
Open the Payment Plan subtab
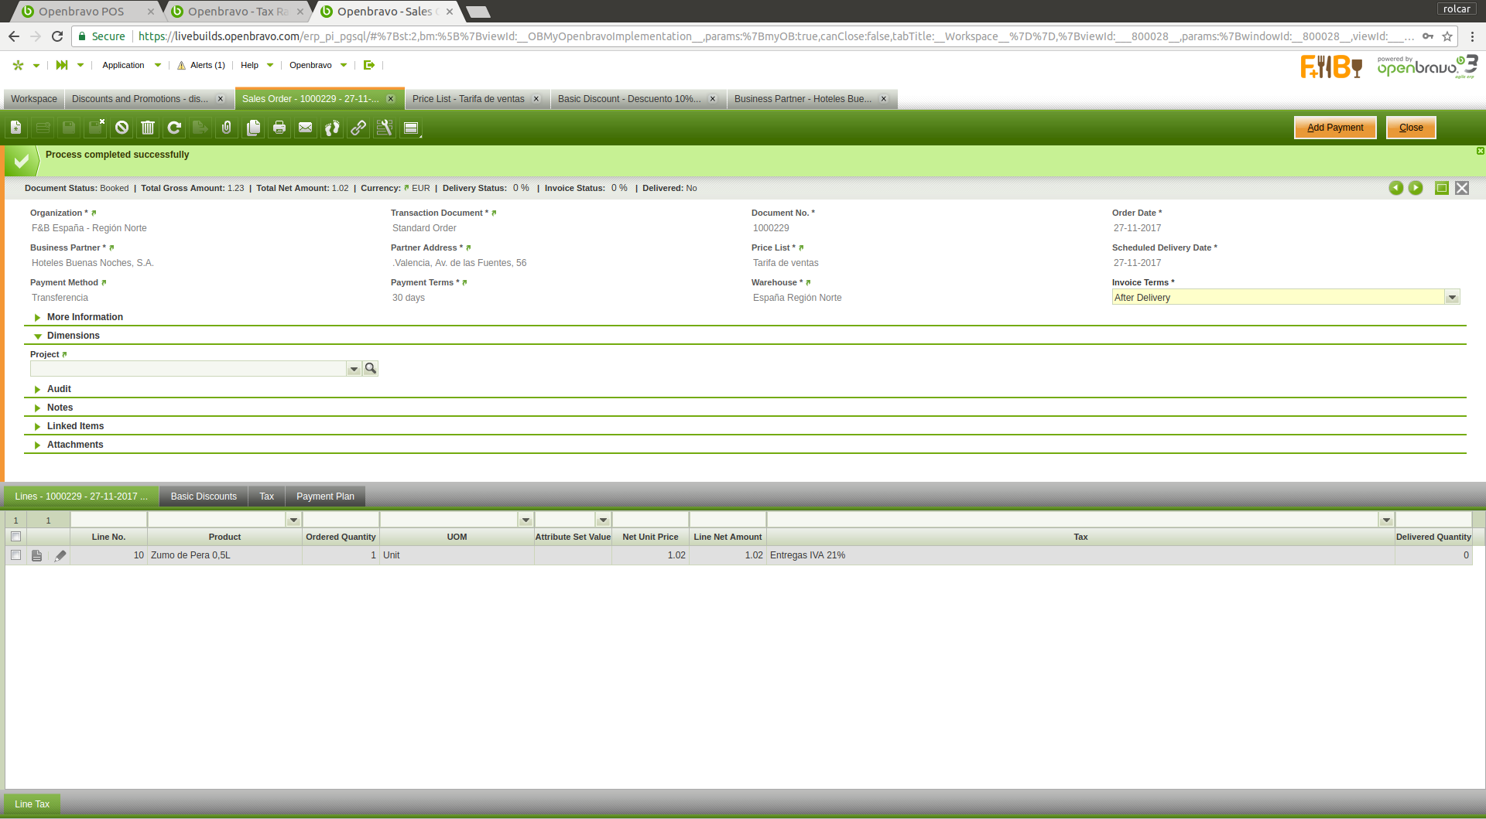click(x=325, y=497)
